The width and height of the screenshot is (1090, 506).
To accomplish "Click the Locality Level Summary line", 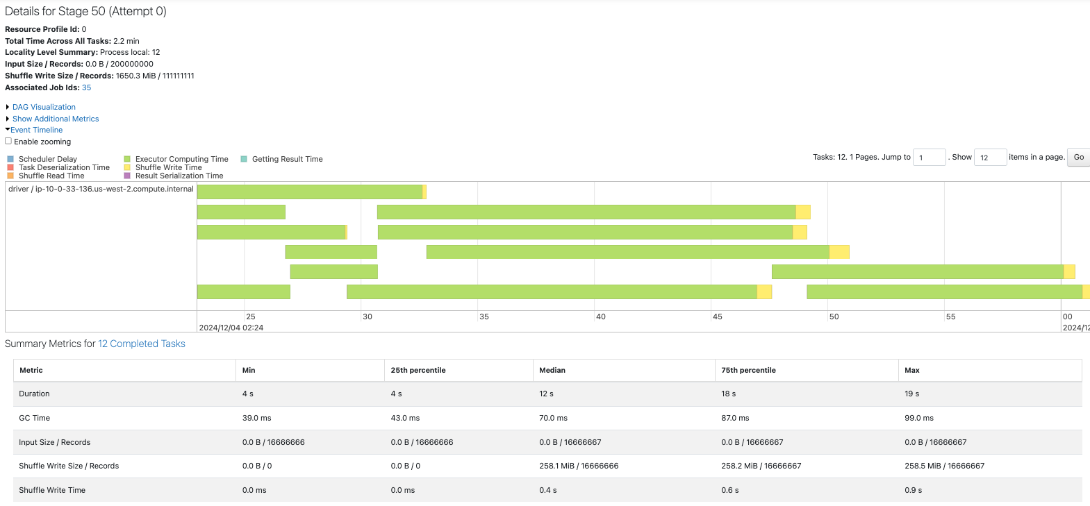I will pos(83,52).
